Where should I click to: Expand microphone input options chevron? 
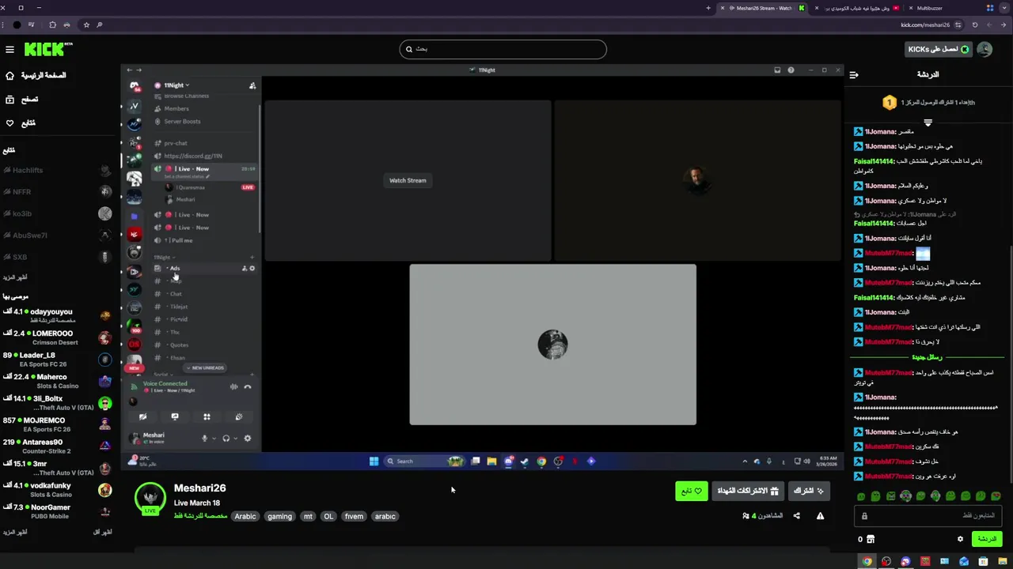[x=214, y=439]
